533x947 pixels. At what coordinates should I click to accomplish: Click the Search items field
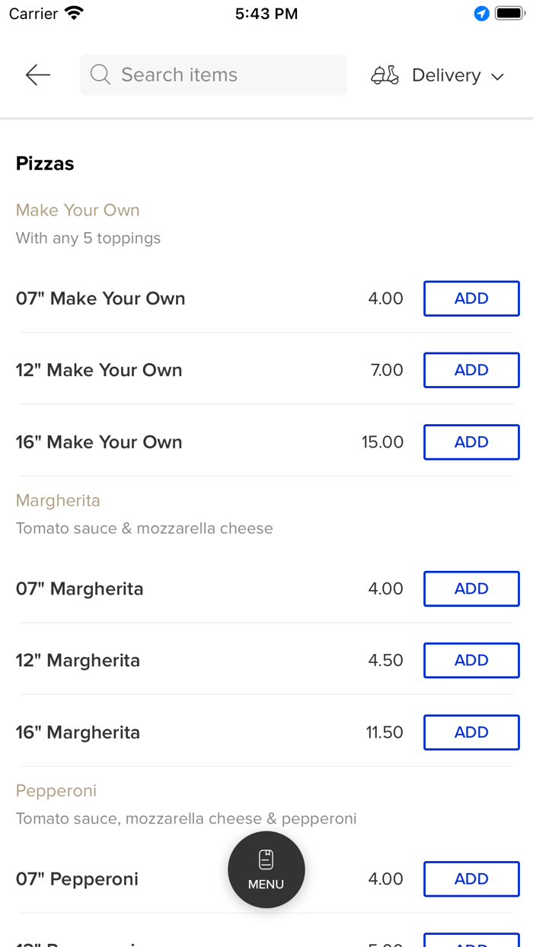221,75
